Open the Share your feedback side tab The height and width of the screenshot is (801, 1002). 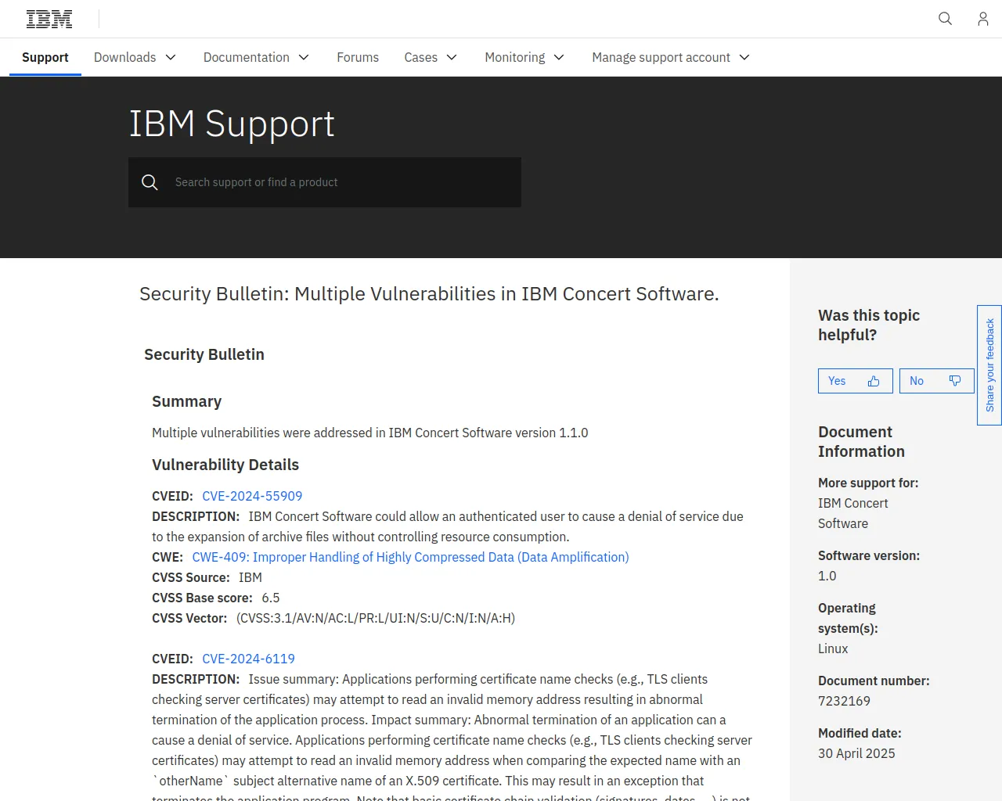tap(989, 365)
